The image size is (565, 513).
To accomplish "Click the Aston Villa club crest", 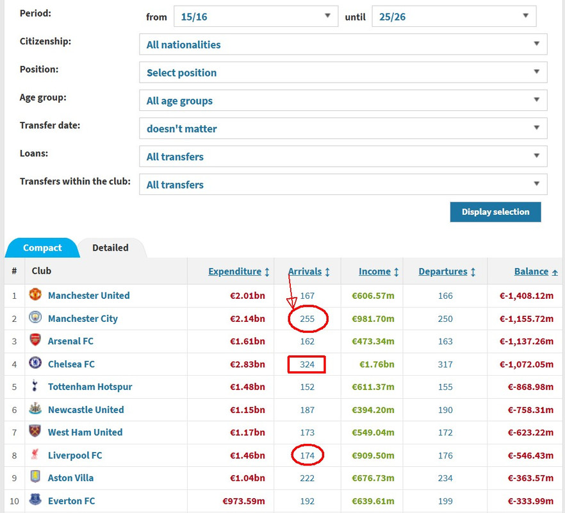I will (x=35, y=477).
